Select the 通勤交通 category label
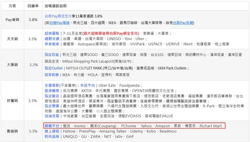Viewport: 250px width, 142px height. click(52, 39)
